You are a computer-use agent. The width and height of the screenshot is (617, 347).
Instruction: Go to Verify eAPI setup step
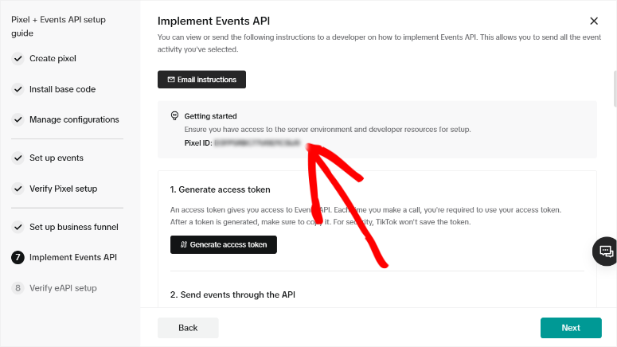[x=63, y=288]
